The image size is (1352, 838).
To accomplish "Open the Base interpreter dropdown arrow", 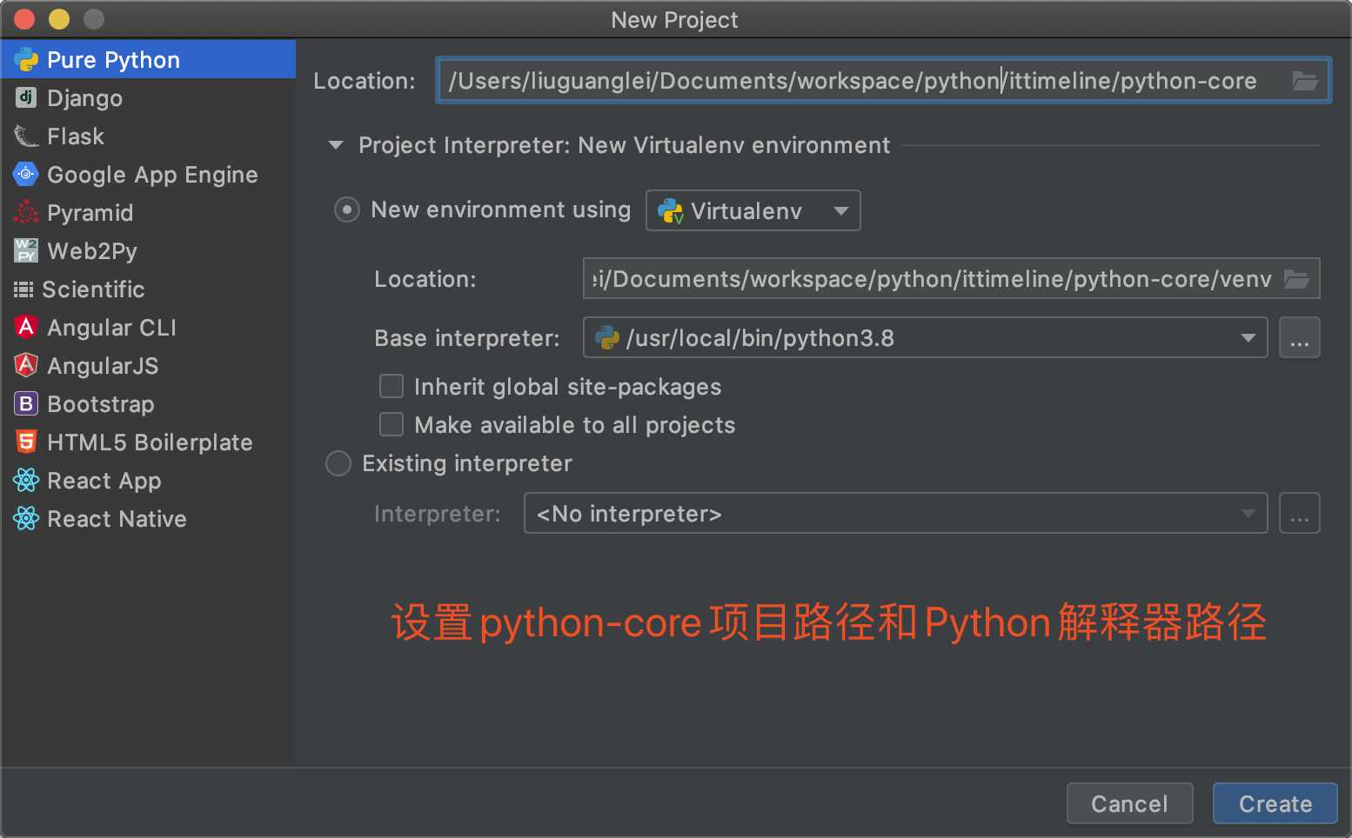I will pyautogui.click(x=1248, y=337).
